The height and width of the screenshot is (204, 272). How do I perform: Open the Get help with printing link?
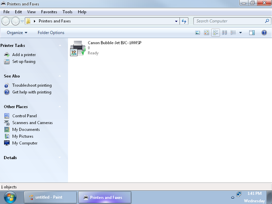pyautogui.click(x=32, y=92)
